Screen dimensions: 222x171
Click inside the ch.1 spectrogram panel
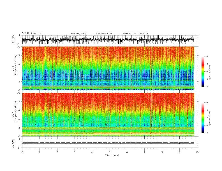coord(108,68)
